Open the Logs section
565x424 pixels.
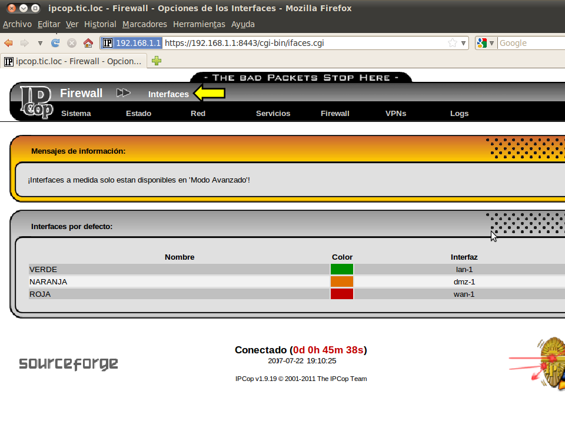pyautogui.click(x=459, y=113)
